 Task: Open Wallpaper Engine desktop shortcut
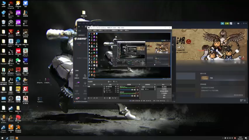[11, 43]
